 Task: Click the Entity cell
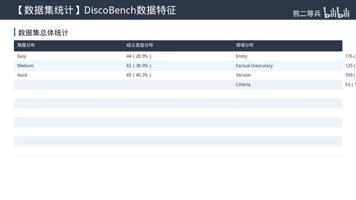coord(241,56)
